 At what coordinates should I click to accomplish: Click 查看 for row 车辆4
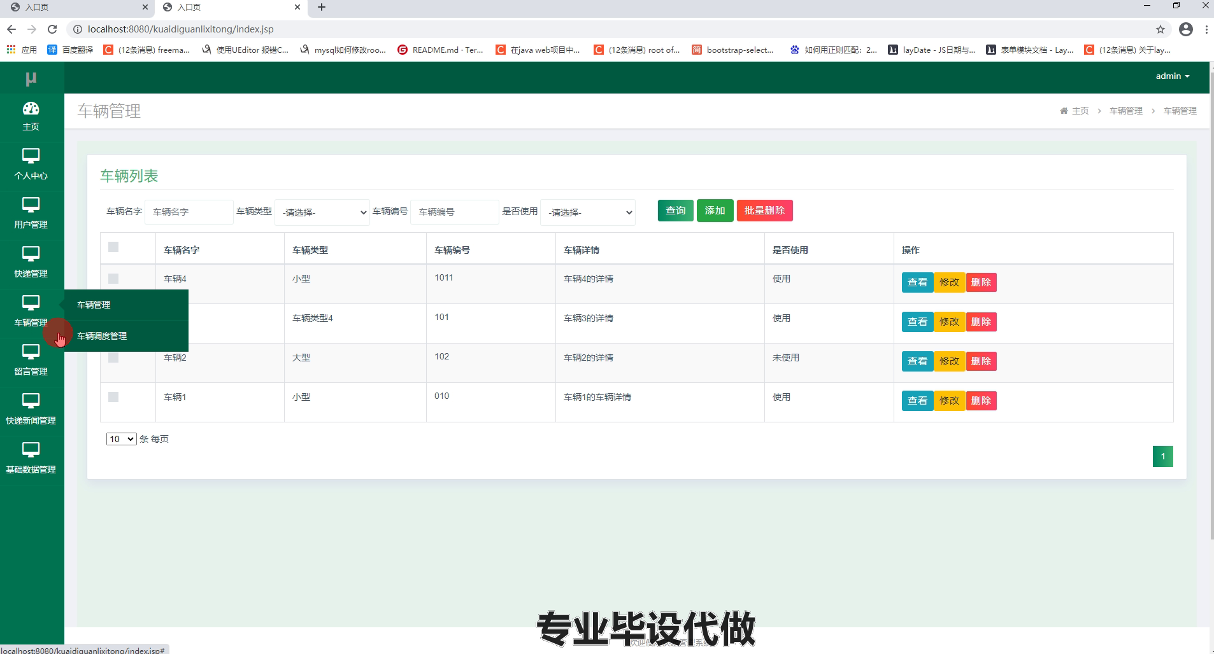tap(917, 282)
